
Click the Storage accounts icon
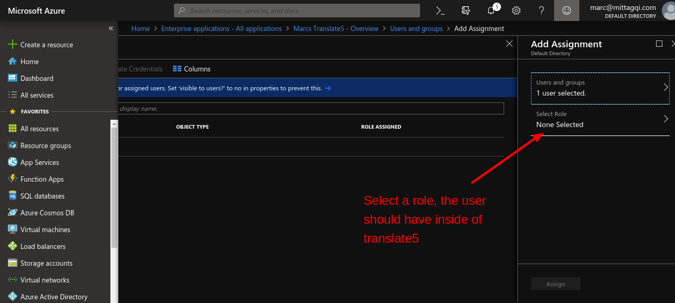pos(13,263)
